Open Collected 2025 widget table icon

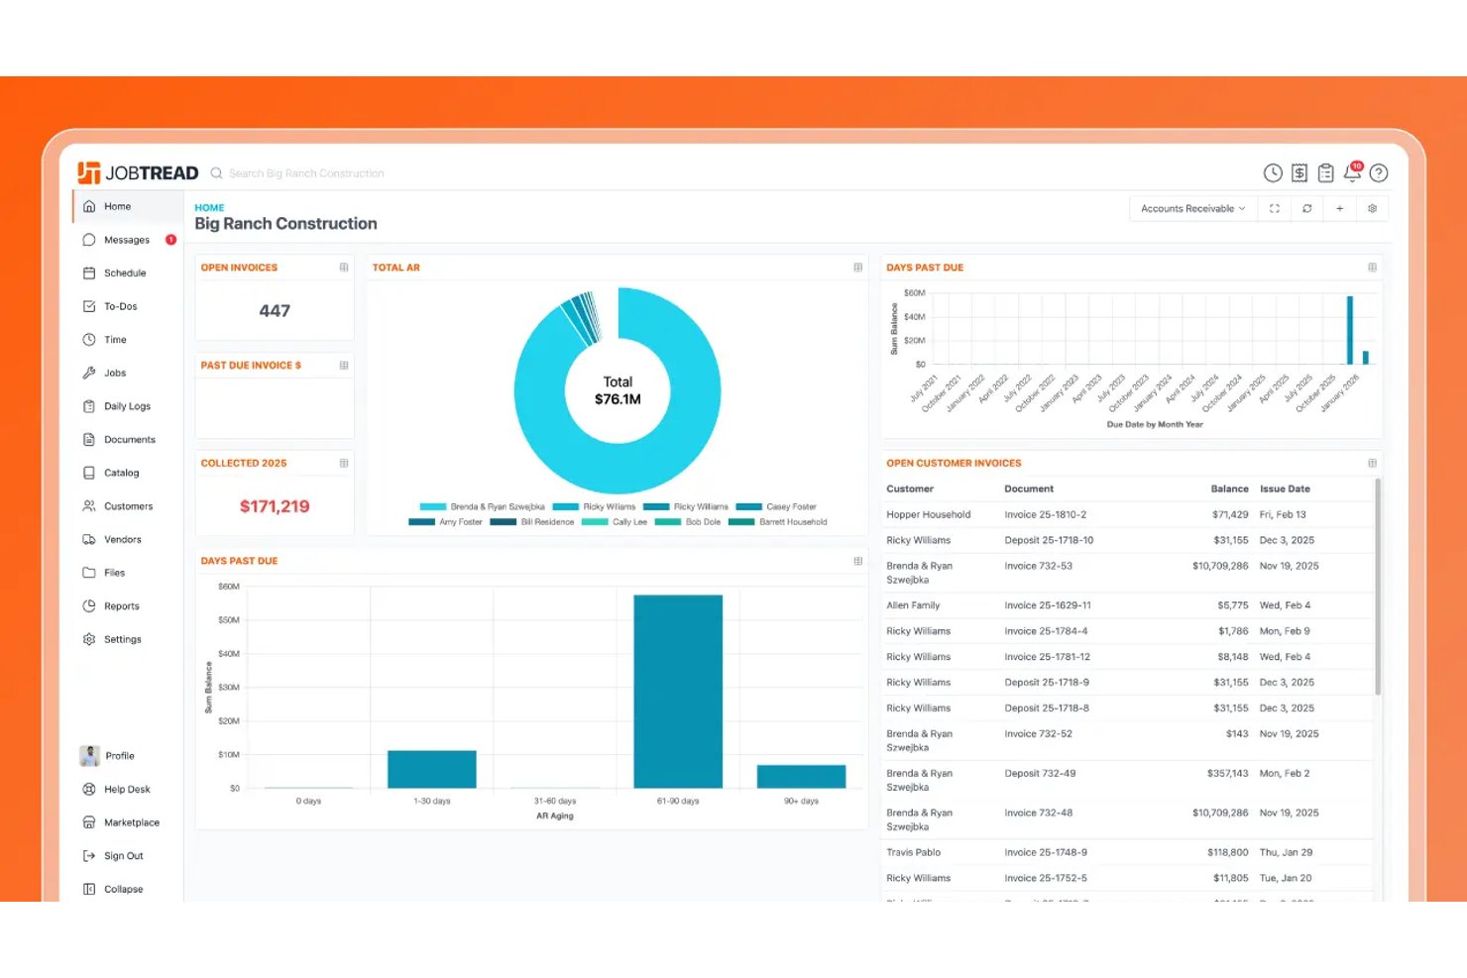pyautogui.click(x=344, y=463)
